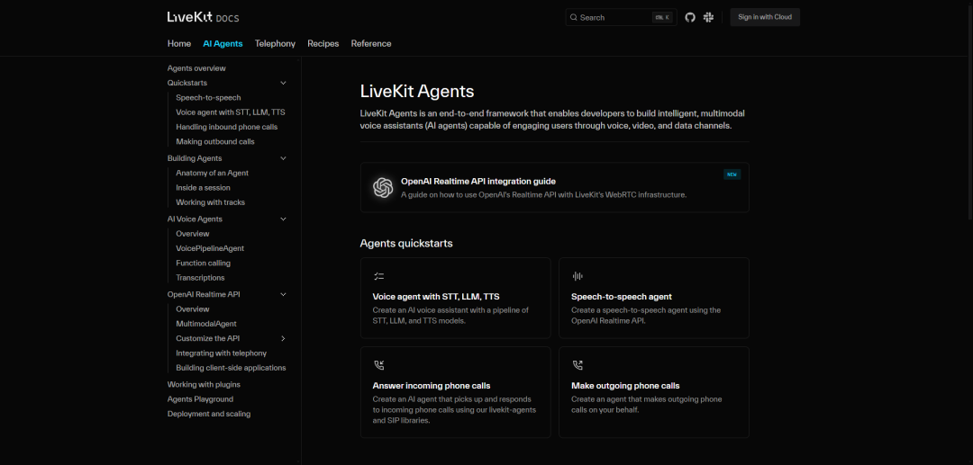The image size is (973, 465).
Task: Open Making outbound calls link
Action: [215, 142]
